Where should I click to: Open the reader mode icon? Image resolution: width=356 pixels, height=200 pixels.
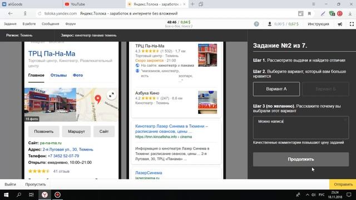pos(300,13)
